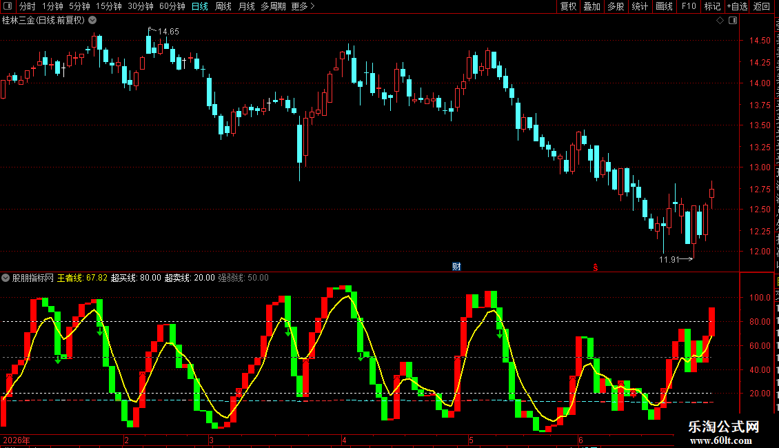Open dropdown next to 桂林三金 chart title

[92, 21]
